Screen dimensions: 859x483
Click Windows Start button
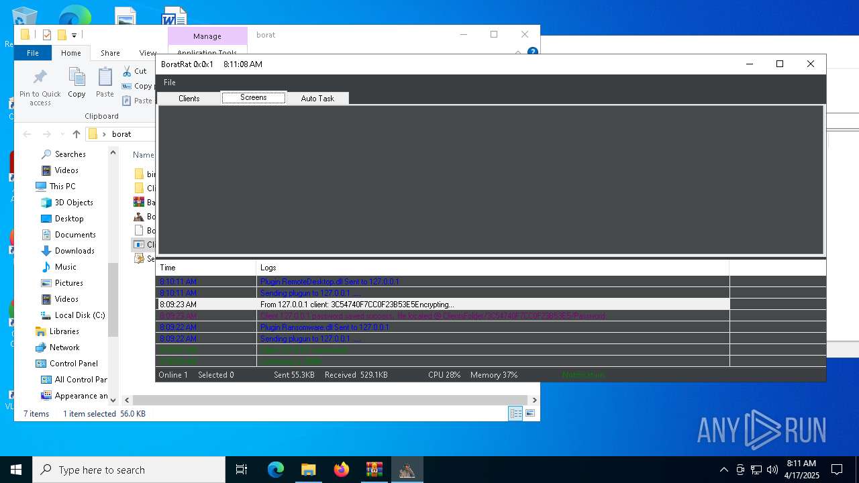click(x=16, y=470)
